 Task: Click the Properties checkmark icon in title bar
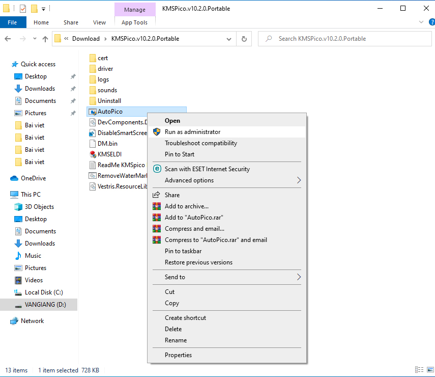tap(23, 9)
